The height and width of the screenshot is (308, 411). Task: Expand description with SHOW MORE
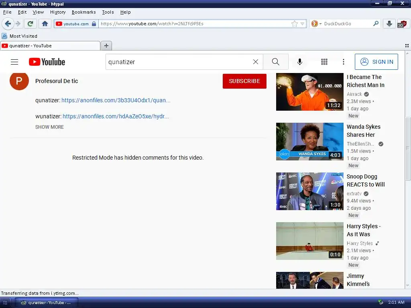49,127
